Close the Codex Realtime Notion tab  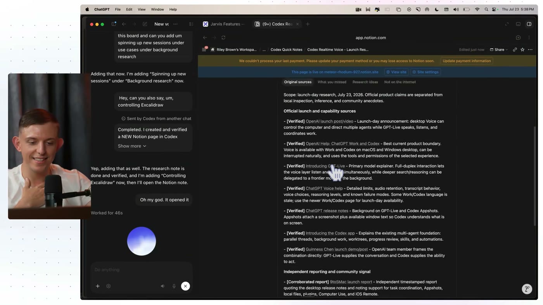(297, 24)
